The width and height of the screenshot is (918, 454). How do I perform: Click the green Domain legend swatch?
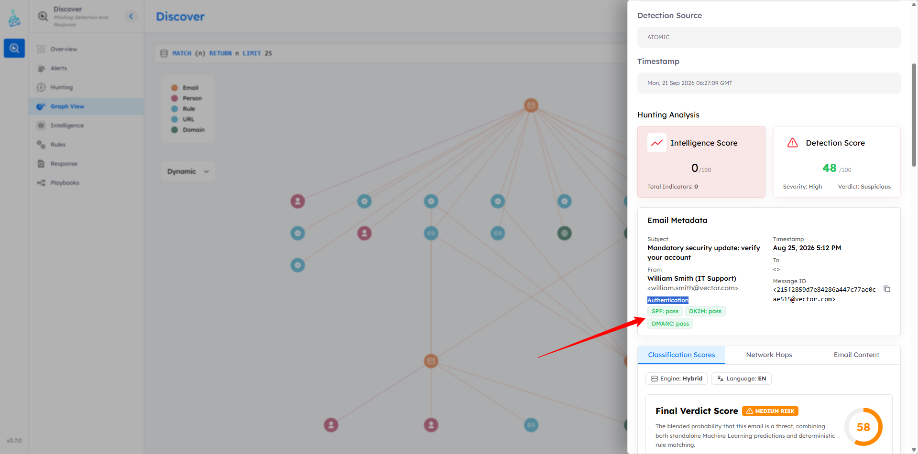tap(175, 130)
